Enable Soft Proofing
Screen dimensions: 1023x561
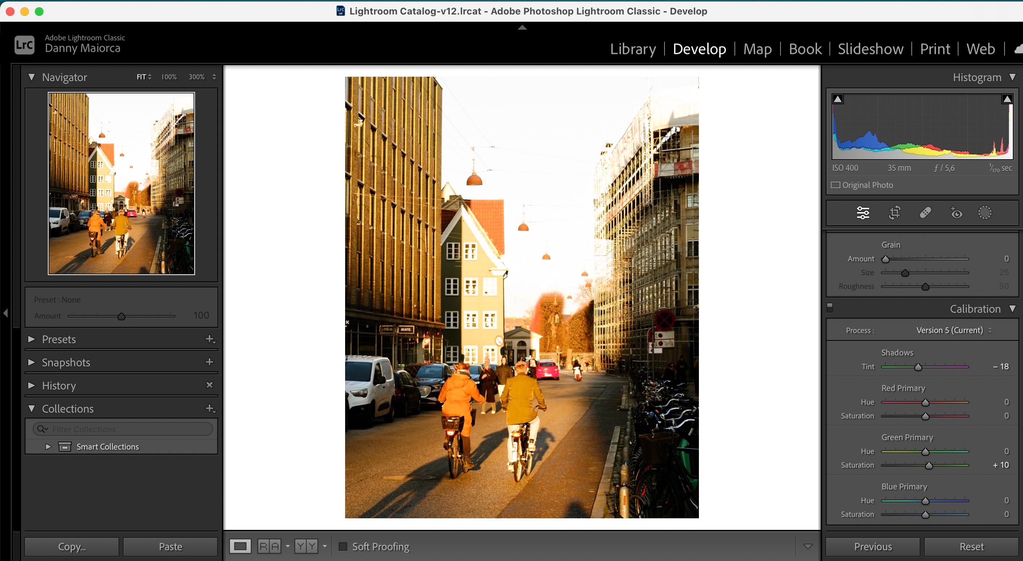pyautogui.click(x=343, y=546)
